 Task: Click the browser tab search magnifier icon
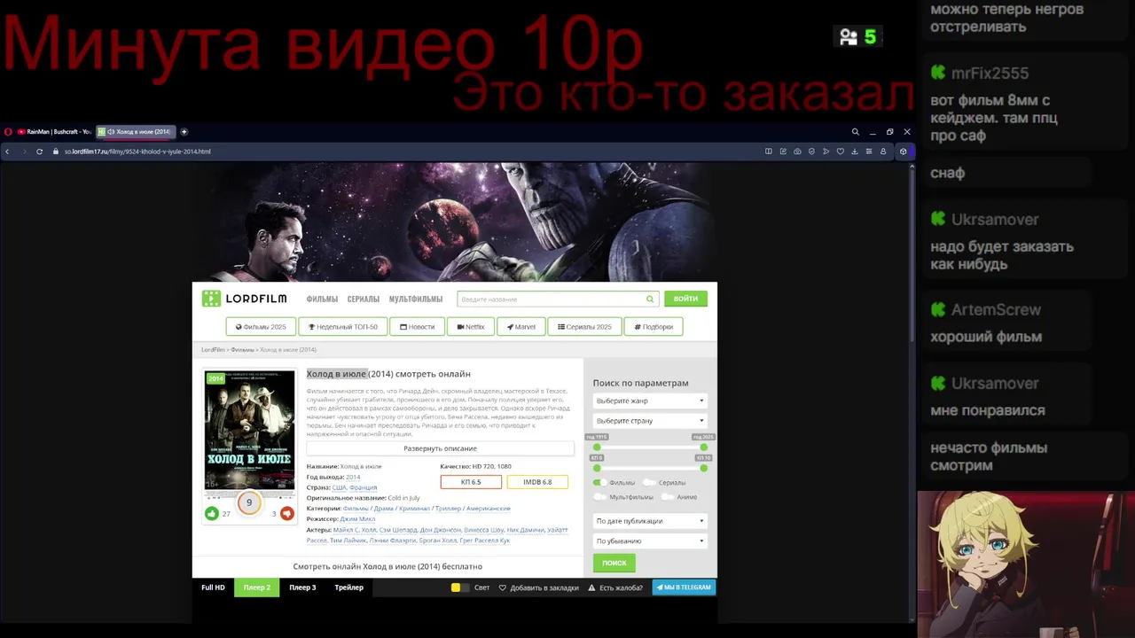(x=856, y=132)
